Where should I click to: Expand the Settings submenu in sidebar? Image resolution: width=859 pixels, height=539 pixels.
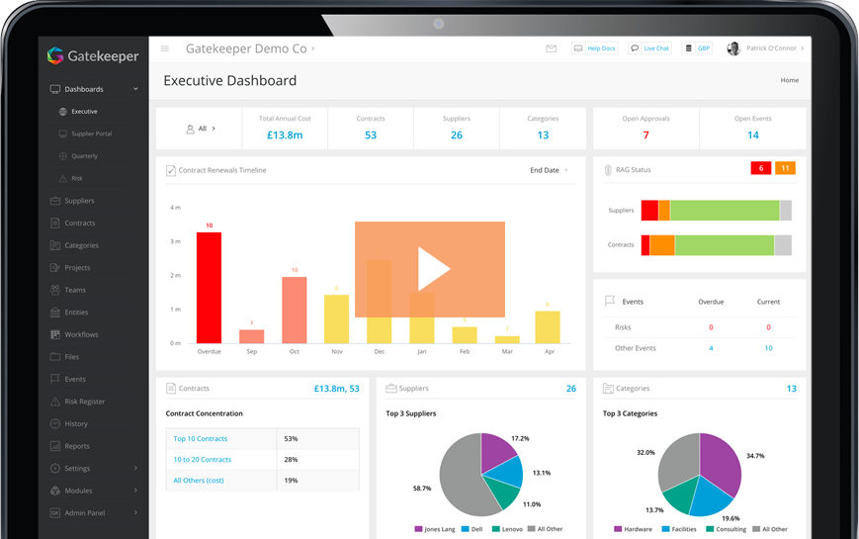tap(135, 469)
